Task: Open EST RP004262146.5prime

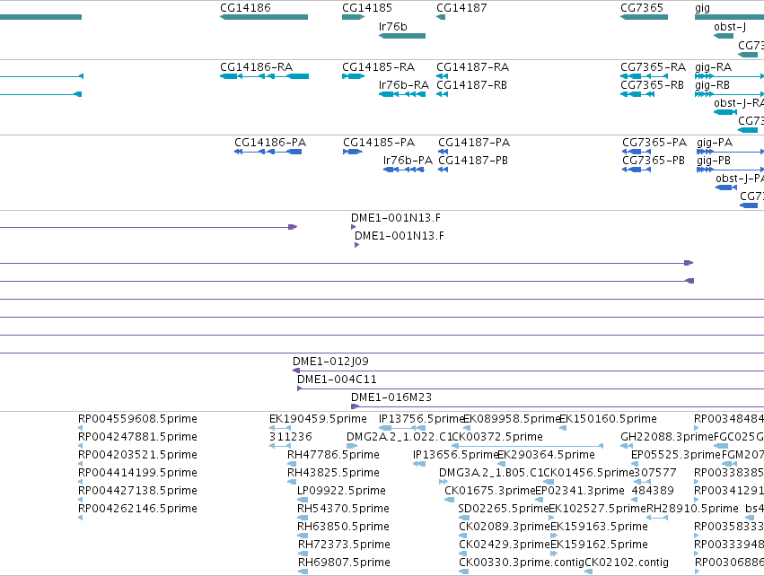Action: pyautogui.click(x=137, y=510)
